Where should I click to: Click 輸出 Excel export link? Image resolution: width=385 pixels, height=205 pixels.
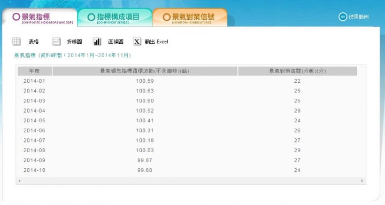pos(156,42)
